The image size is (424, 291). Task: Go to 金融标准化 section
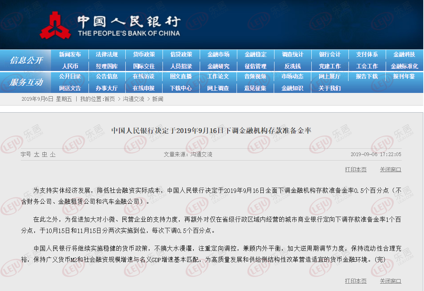404,66
